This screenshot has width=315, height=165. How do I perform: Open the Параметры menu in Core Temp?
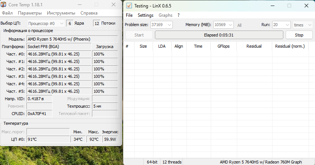(x=30, y=13)
